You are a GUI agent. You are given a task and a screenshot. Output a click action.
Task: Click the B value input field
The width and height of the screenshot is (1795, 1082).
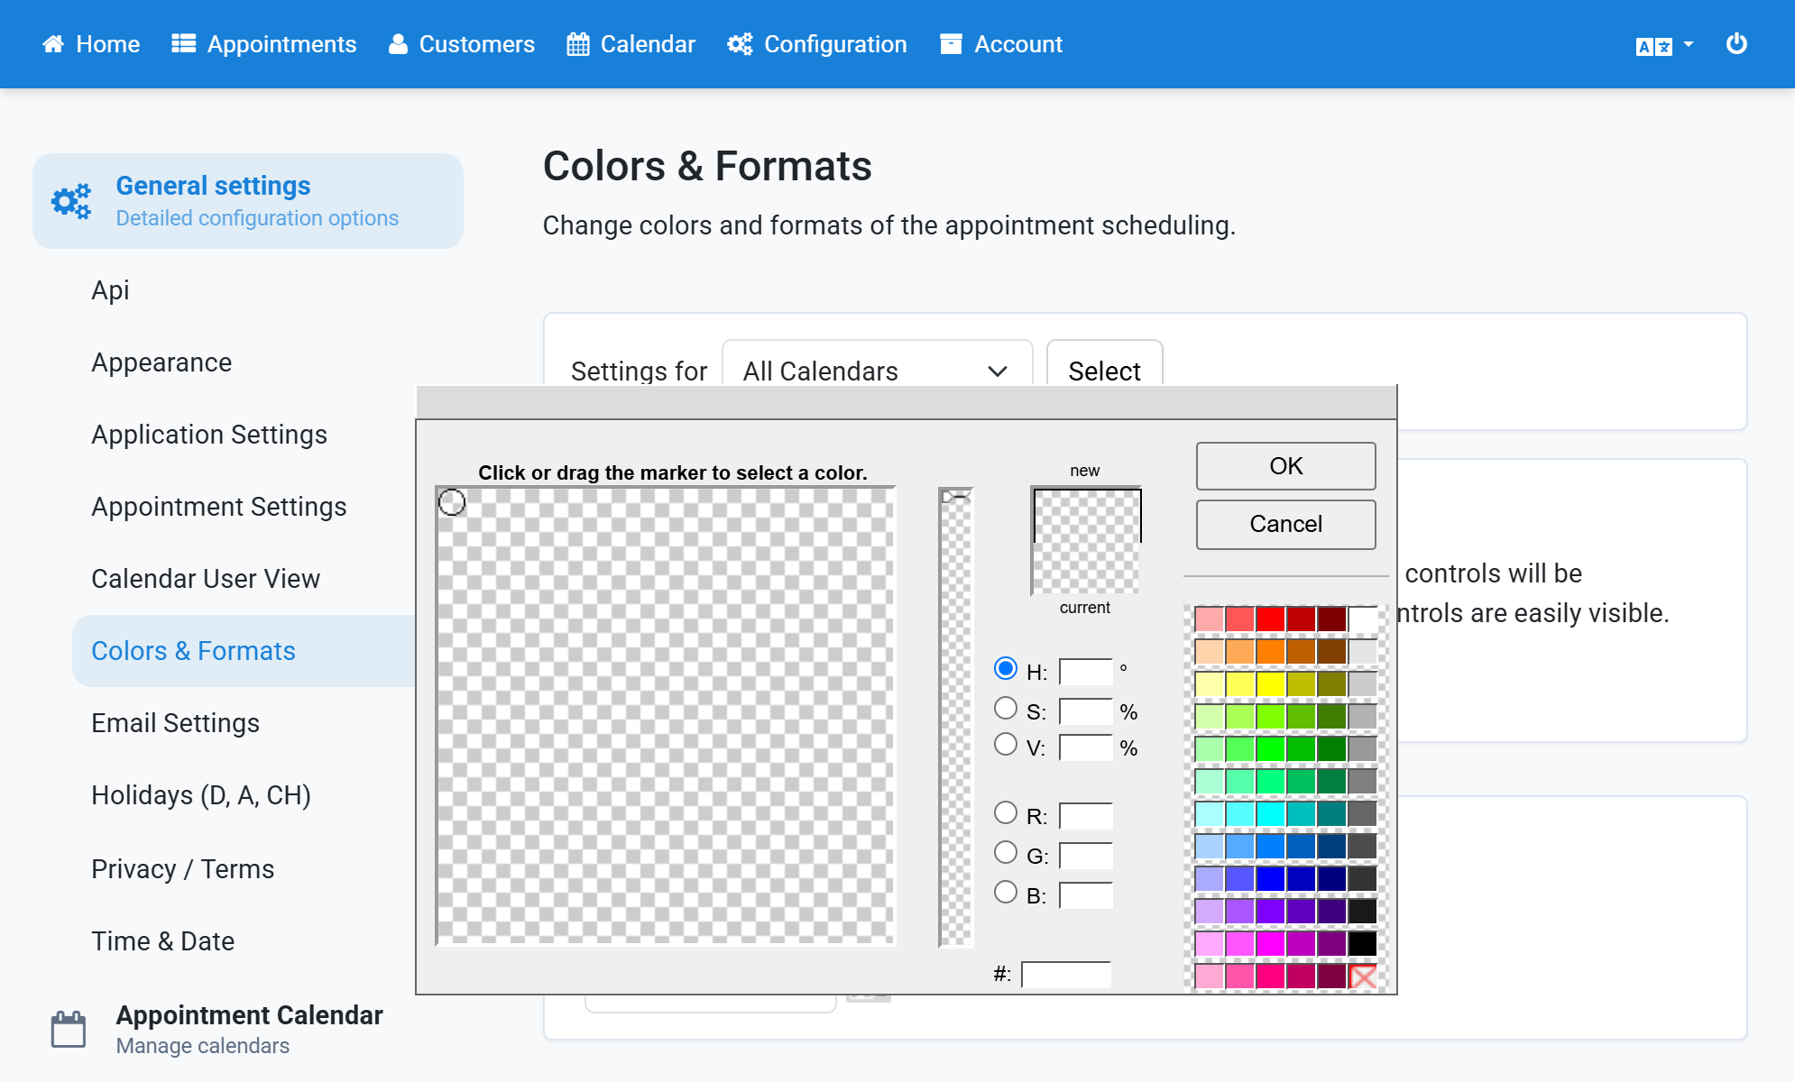[x=1086, y=895]
